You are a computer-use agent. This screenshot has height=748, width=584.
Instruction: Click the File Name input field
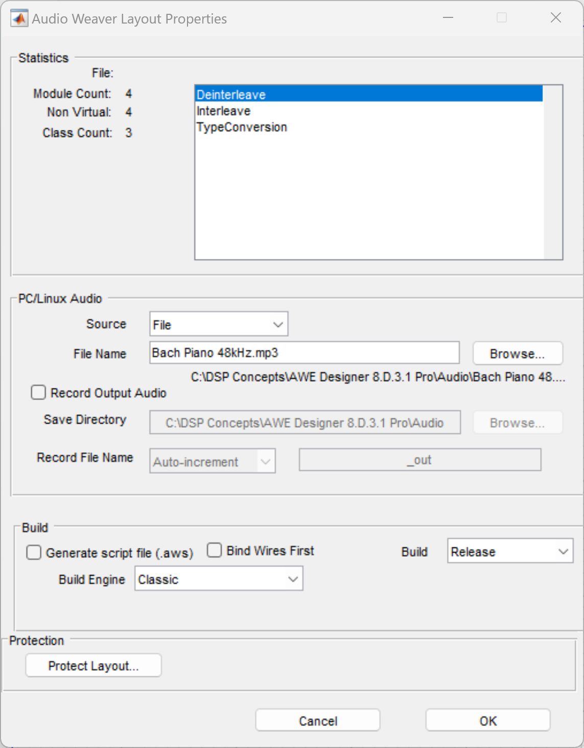[304, 353]
